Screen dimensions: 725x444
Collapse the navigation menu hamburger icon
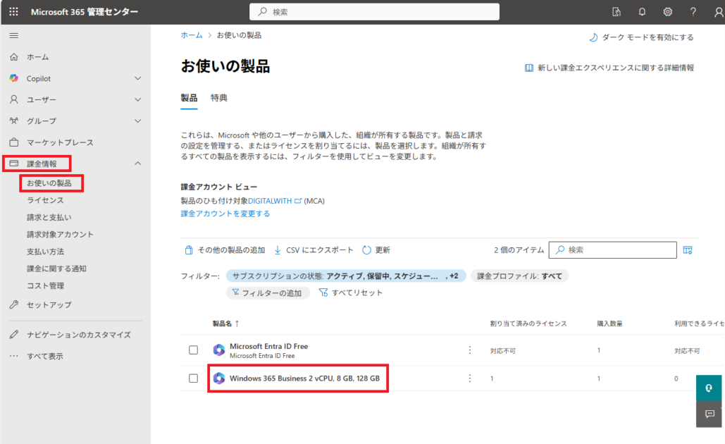coord(14,36)
